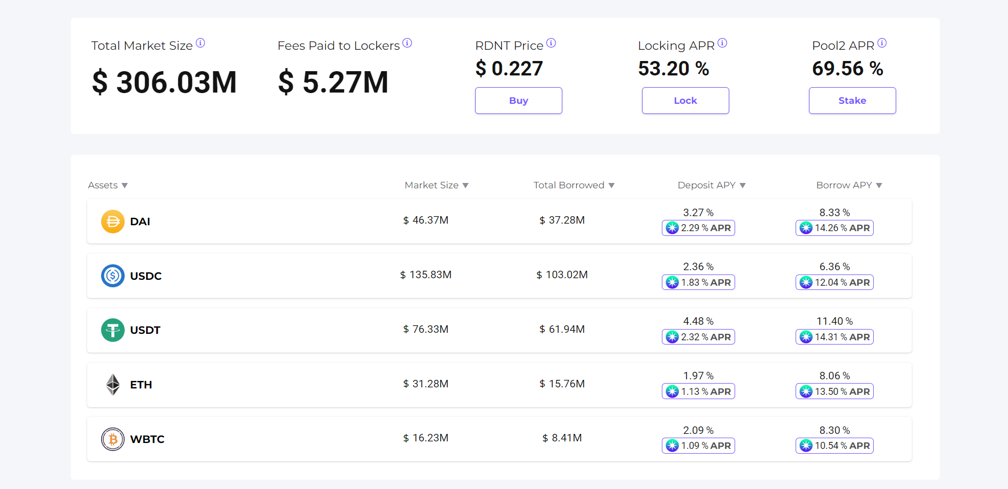Viewport: 1008px width, 489px height.
Task: Click USDC total borrowed $ 103.02M
Action: (562, 275)
